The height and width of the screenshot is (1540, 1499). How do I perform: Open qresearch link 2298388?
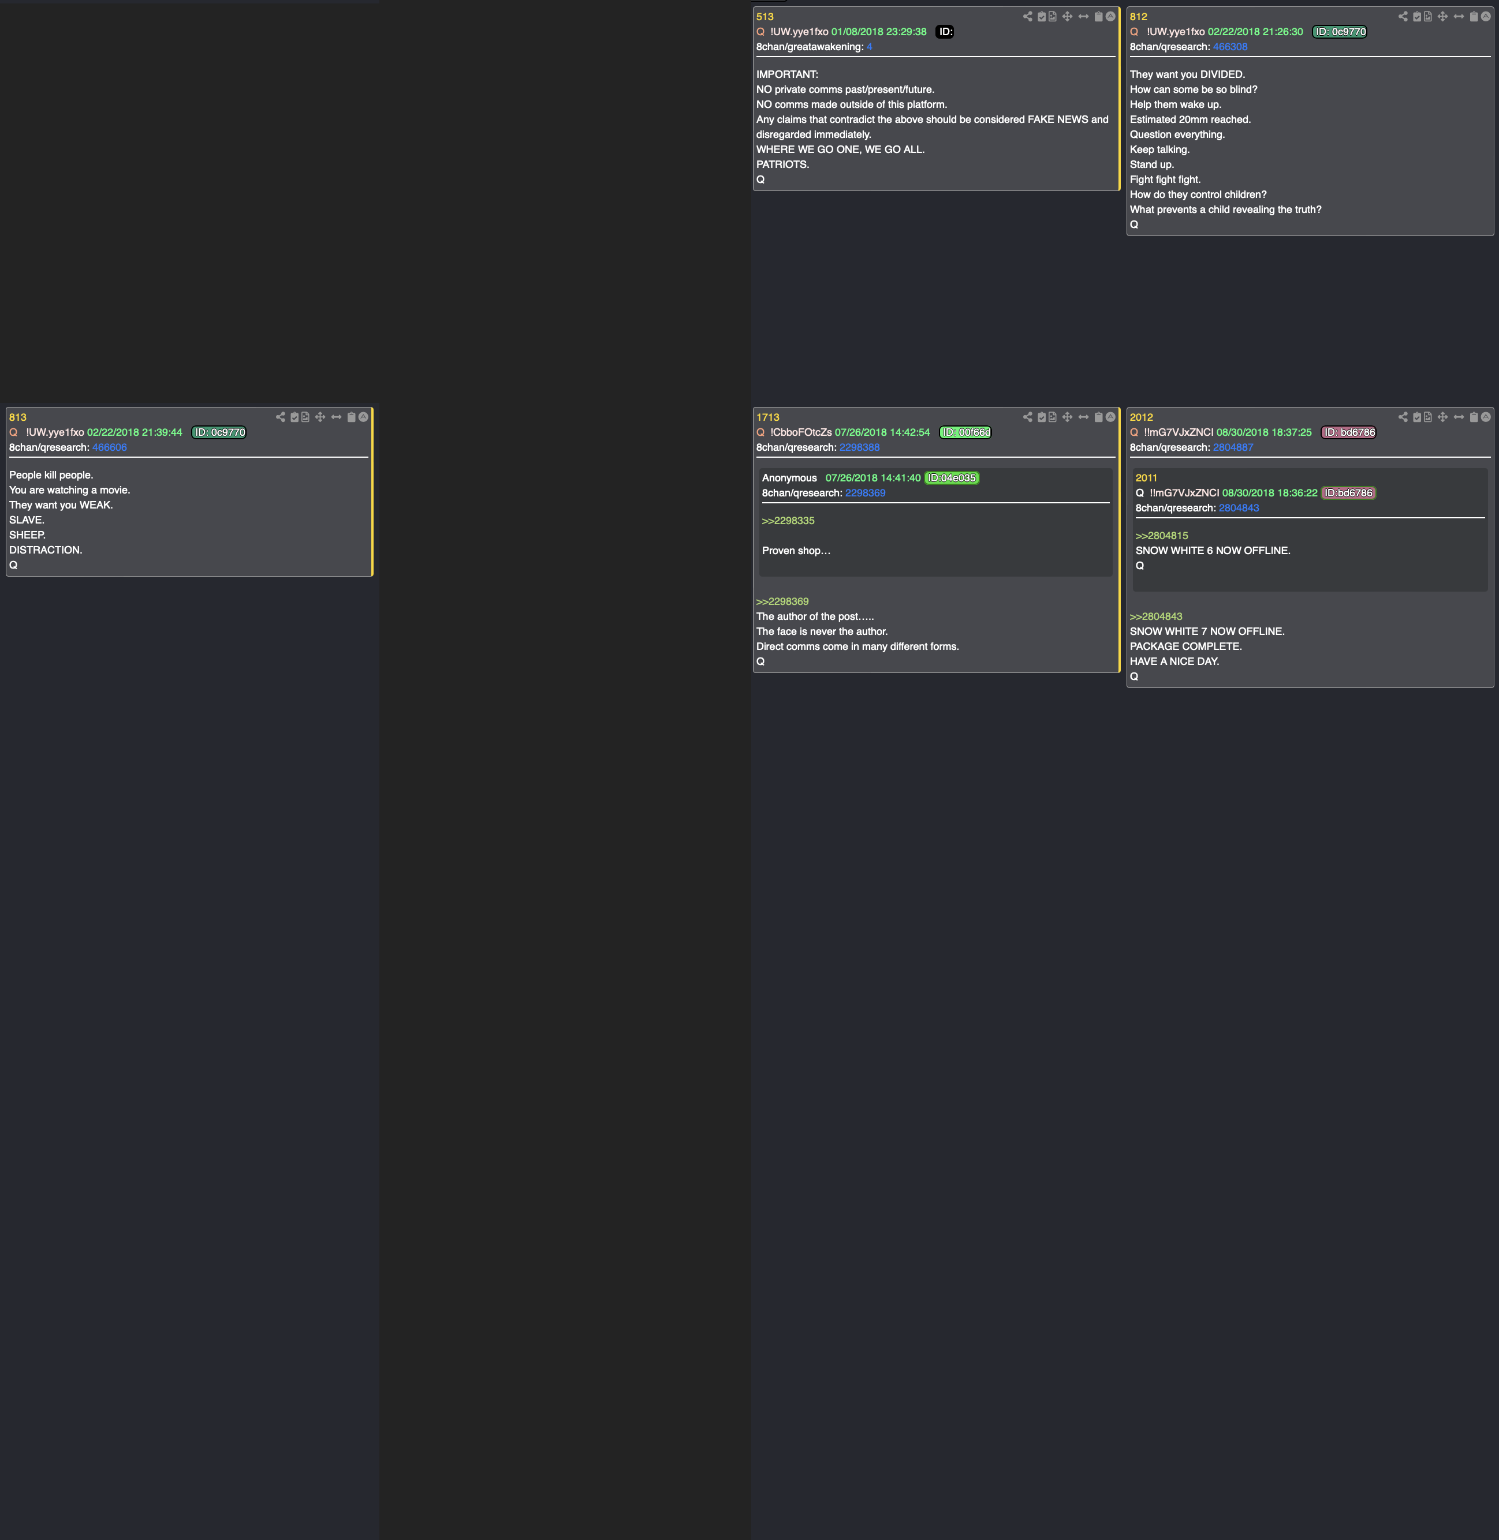click(x=859, y=448)
